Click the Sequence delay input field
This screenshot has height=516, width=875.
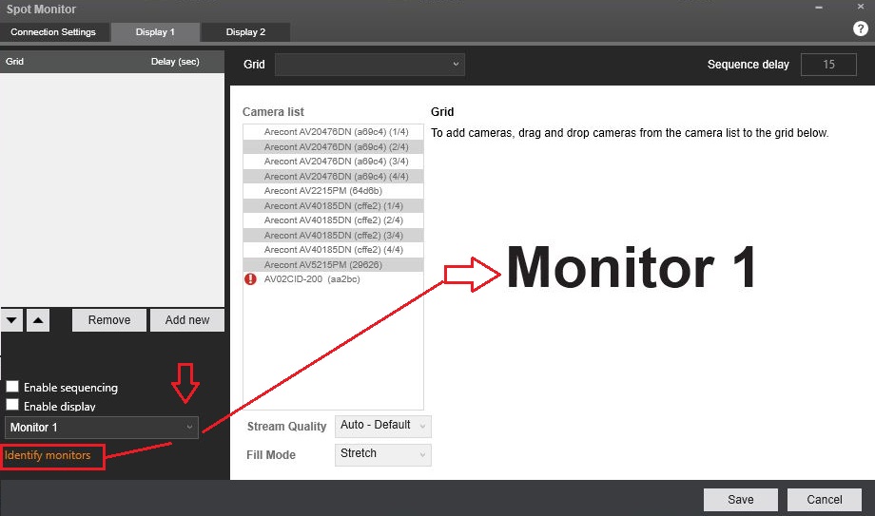(828, 65)
